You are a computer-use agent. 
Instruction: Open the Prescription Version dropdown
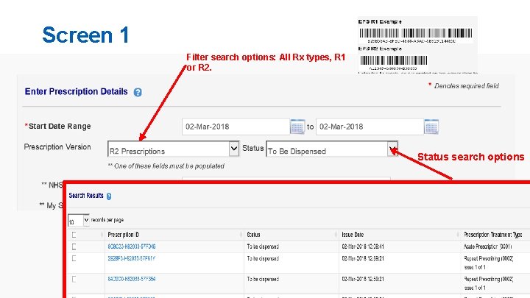pos(174,149)
